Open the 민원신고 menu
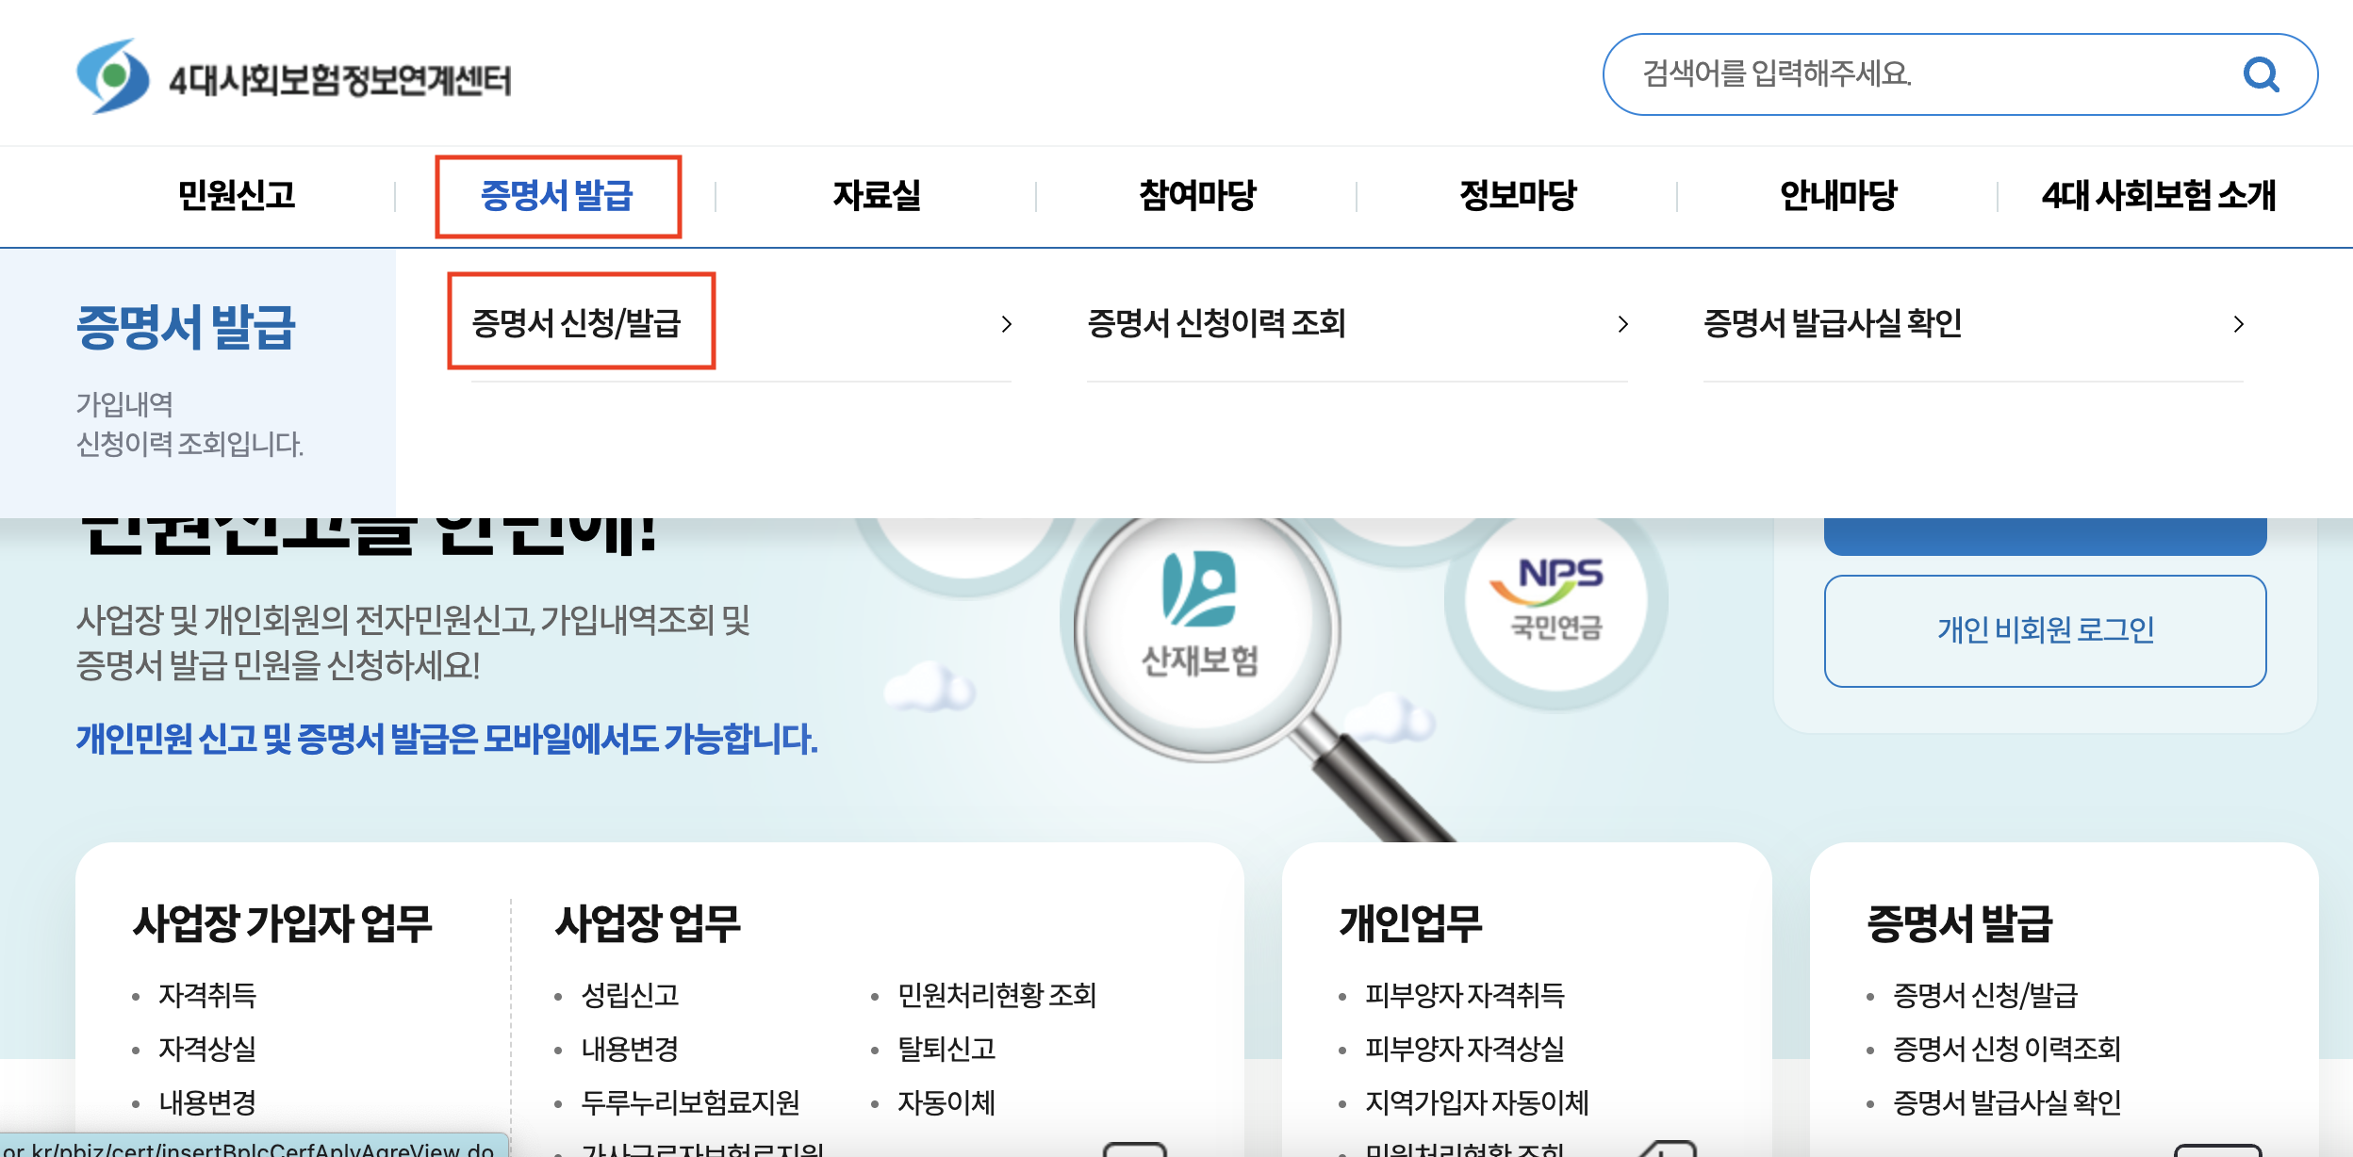2353x1157 pixels. [x=237, y=196]
